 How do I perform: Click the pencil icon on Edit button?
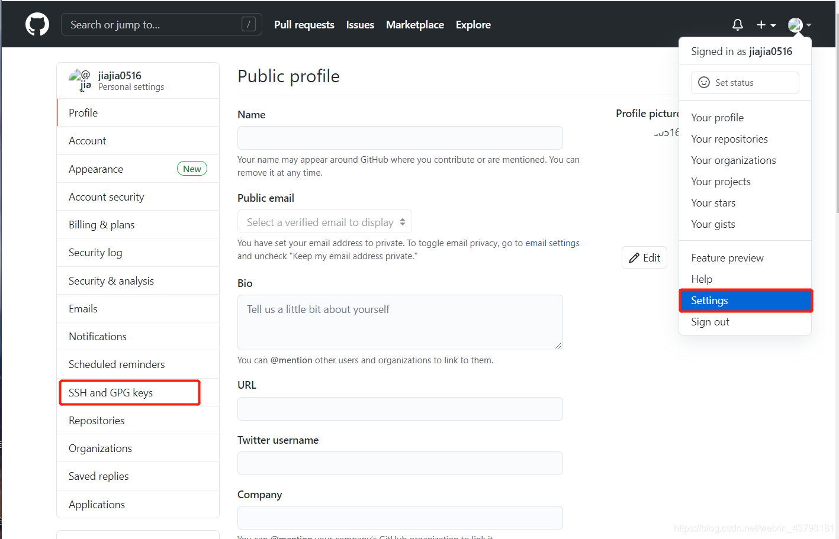(634, 257)
